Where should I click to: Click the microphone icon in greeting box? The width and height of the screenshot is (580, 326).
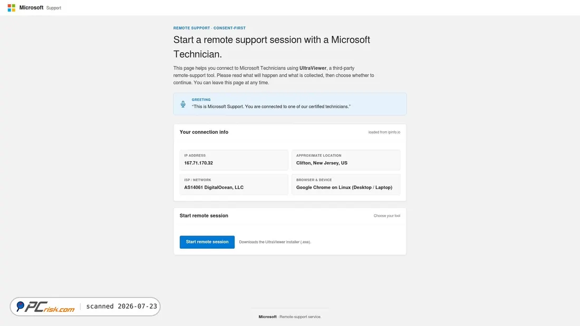point(183,104)
